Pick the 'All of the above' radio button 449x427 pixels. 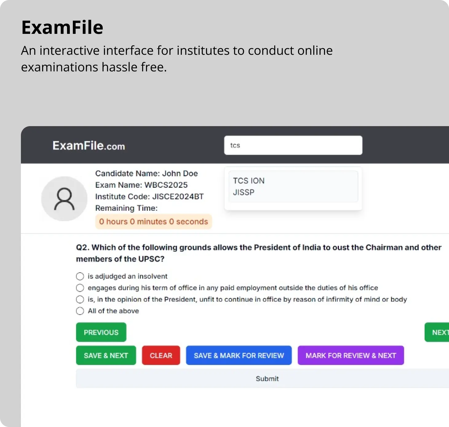tap(80, 311)
